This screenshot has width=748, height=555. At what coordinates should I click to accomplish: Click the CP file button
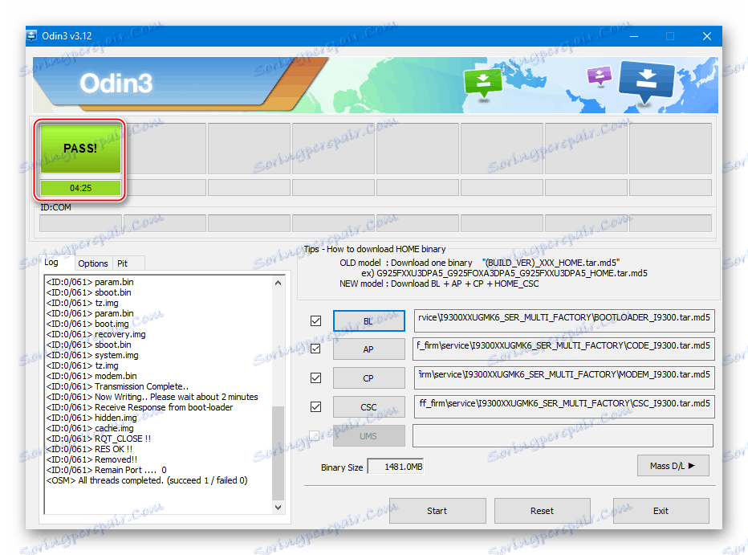click(x=368, y=378)
